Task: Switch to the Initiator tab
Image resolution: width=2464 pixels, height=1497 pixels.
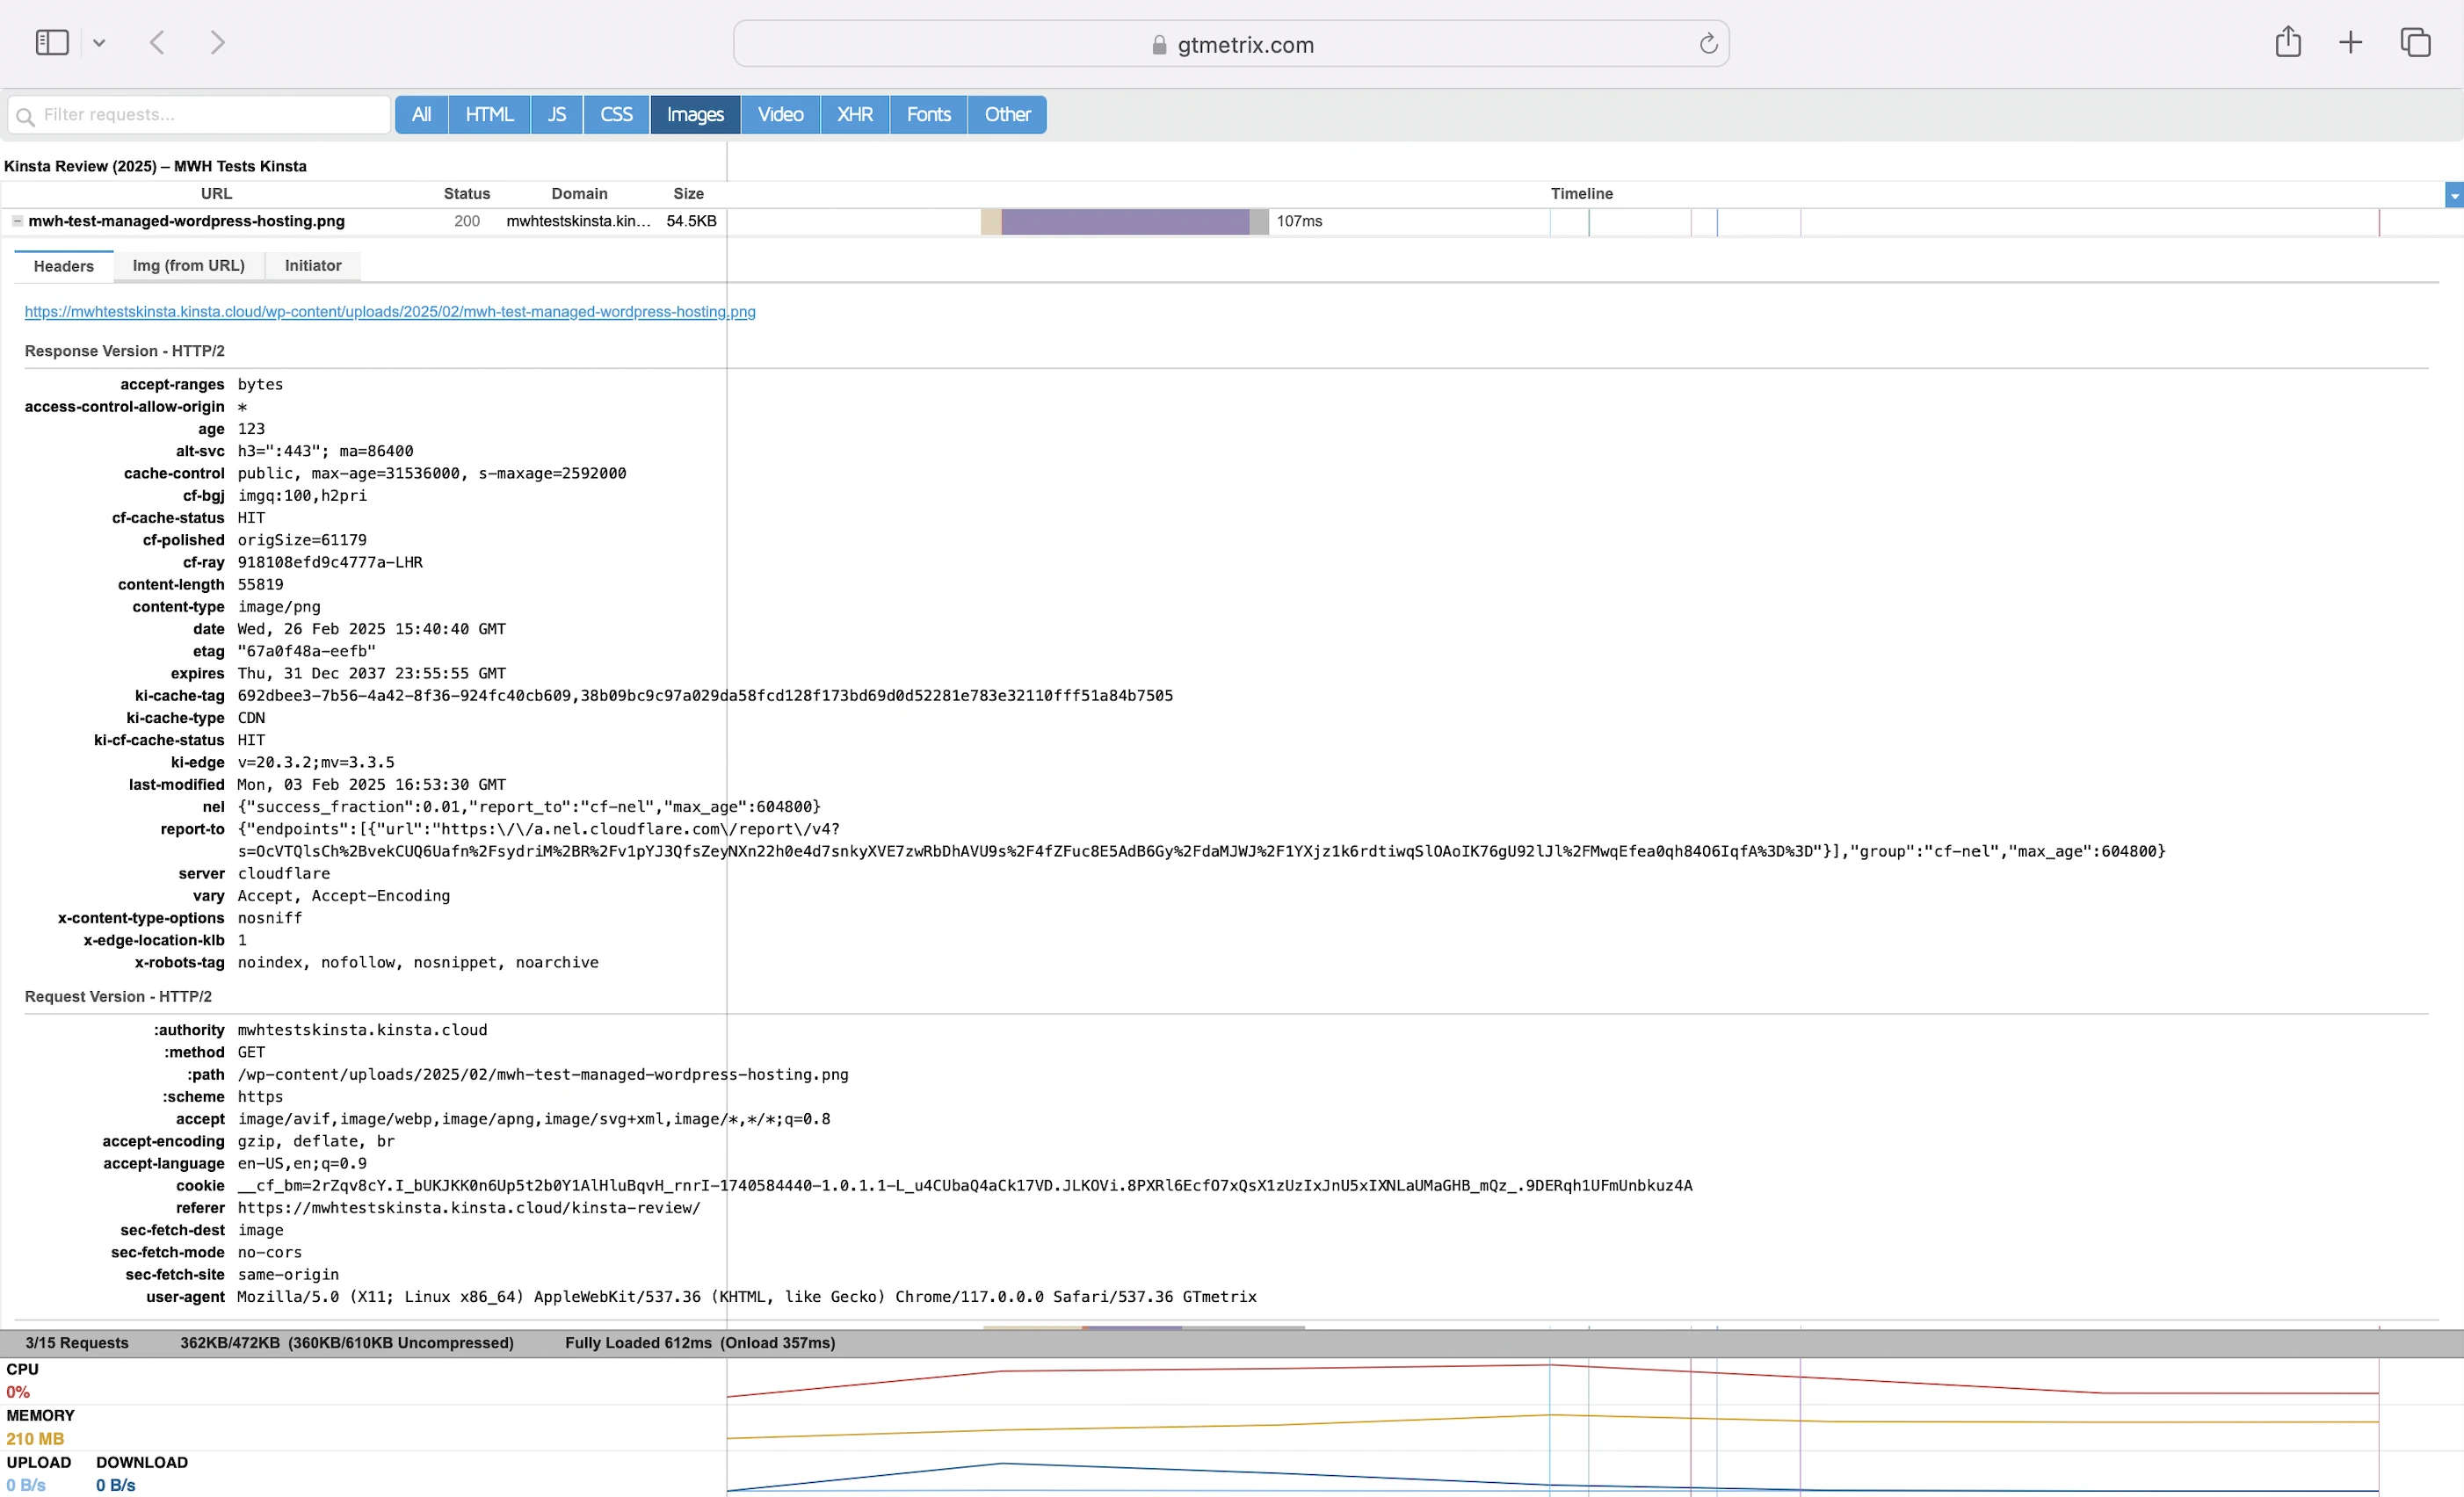Action: pos(312,266)
